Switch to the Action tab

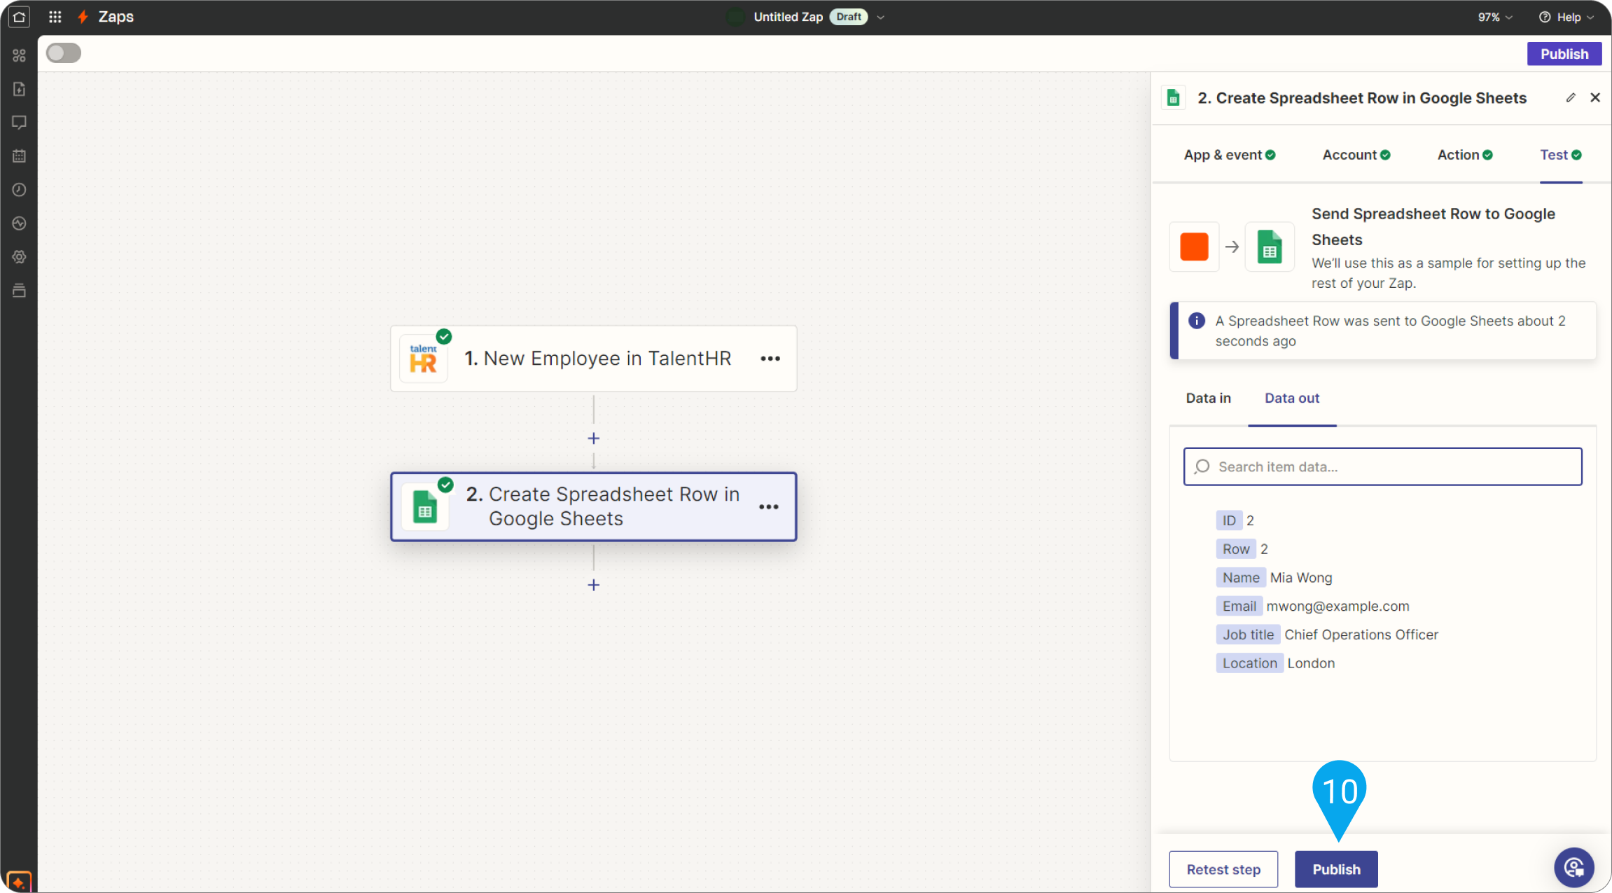tap(1465, 155)
